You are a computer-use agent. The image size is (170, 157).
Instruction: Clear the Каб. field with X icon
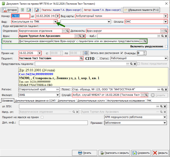165,36
